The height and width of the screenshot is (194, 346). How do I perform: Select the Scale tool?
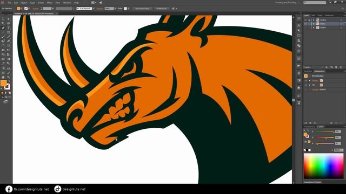tap(9, 46)
